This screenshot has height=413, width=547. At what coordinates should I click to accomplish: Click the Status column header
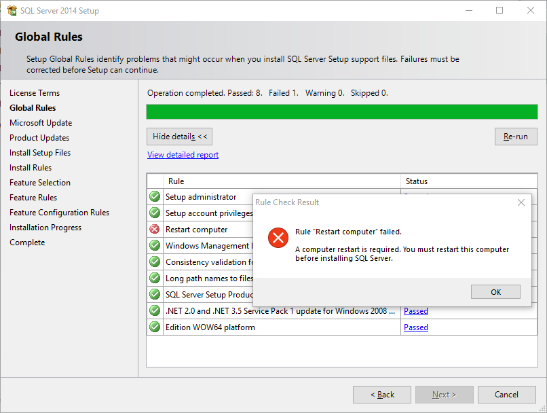469,181
